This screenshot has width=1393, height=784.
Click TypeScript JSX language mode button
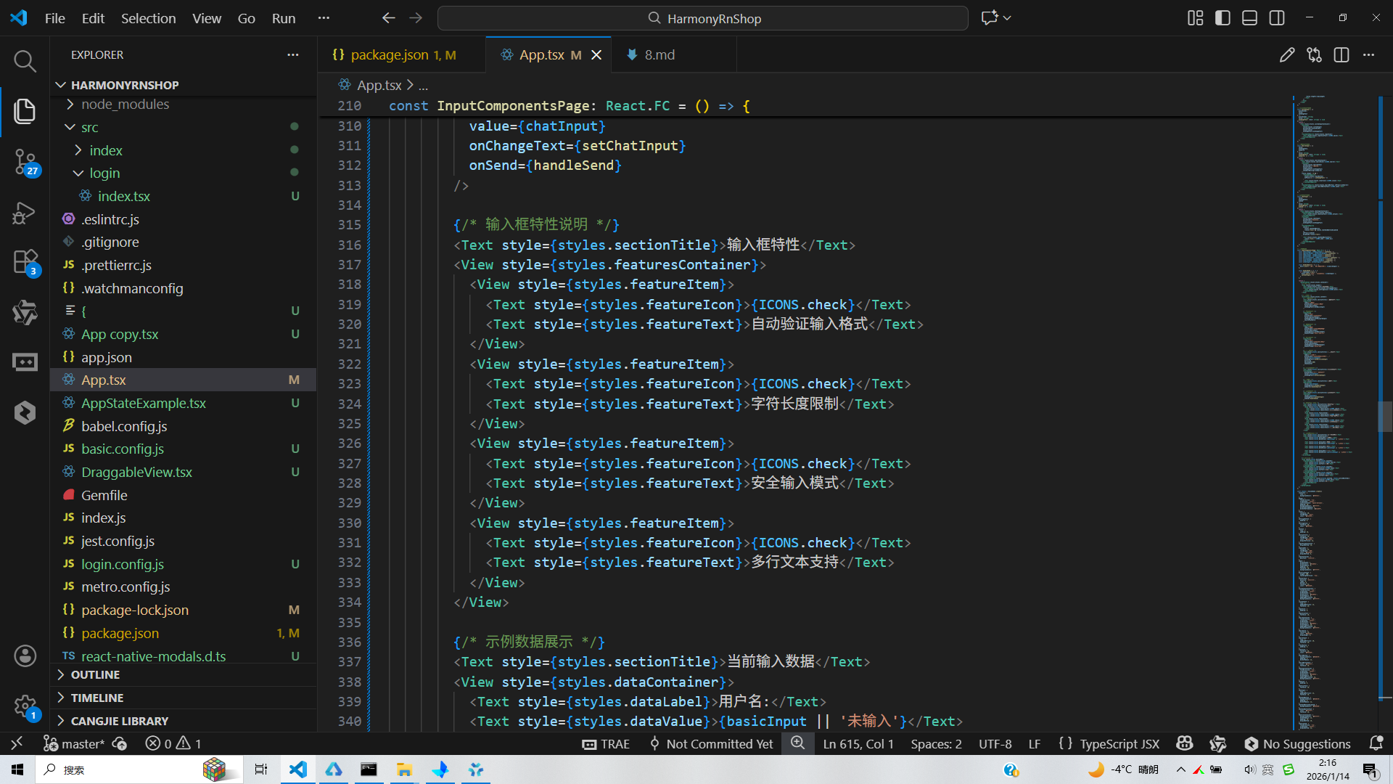pos(1119,744)
